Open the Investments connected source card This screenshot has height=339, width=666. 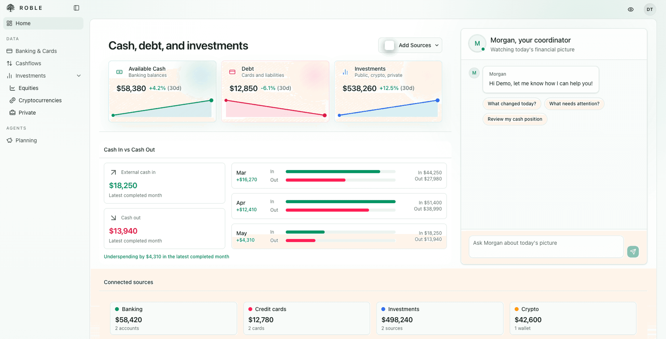coord(440,318)
